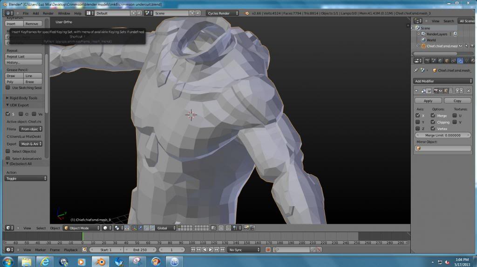Image resolution: width=477 pixels, height=267 pixels.
Task: Enable the Z axis mirror checkbox
Action: (418, 129)
